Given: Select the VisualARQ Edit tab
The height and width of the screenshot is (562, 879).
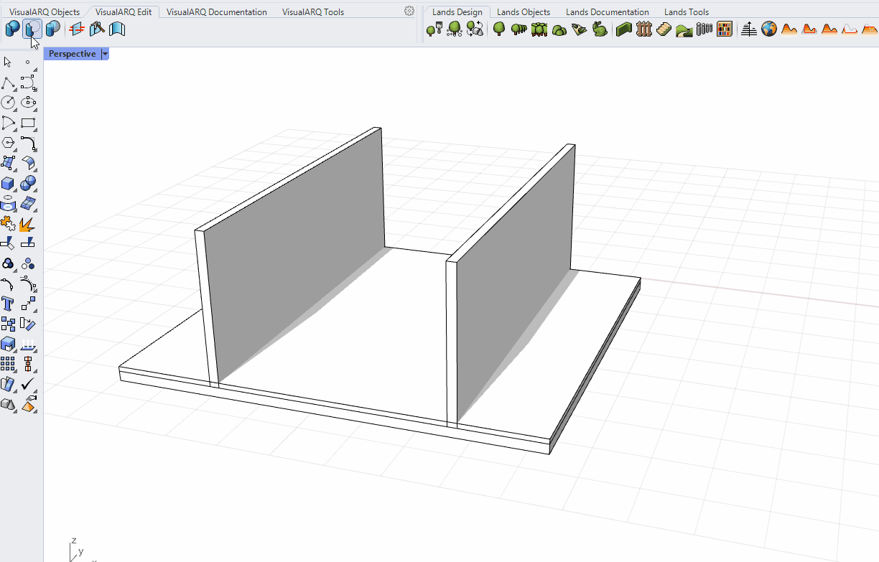Looking at the screenshot, I should tap(123, 12).
